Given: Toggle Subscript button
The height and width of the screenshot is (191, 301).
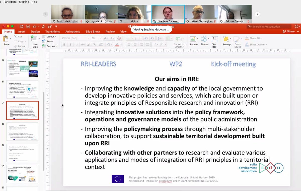Looking at the screenshot, I should point(95,45).
